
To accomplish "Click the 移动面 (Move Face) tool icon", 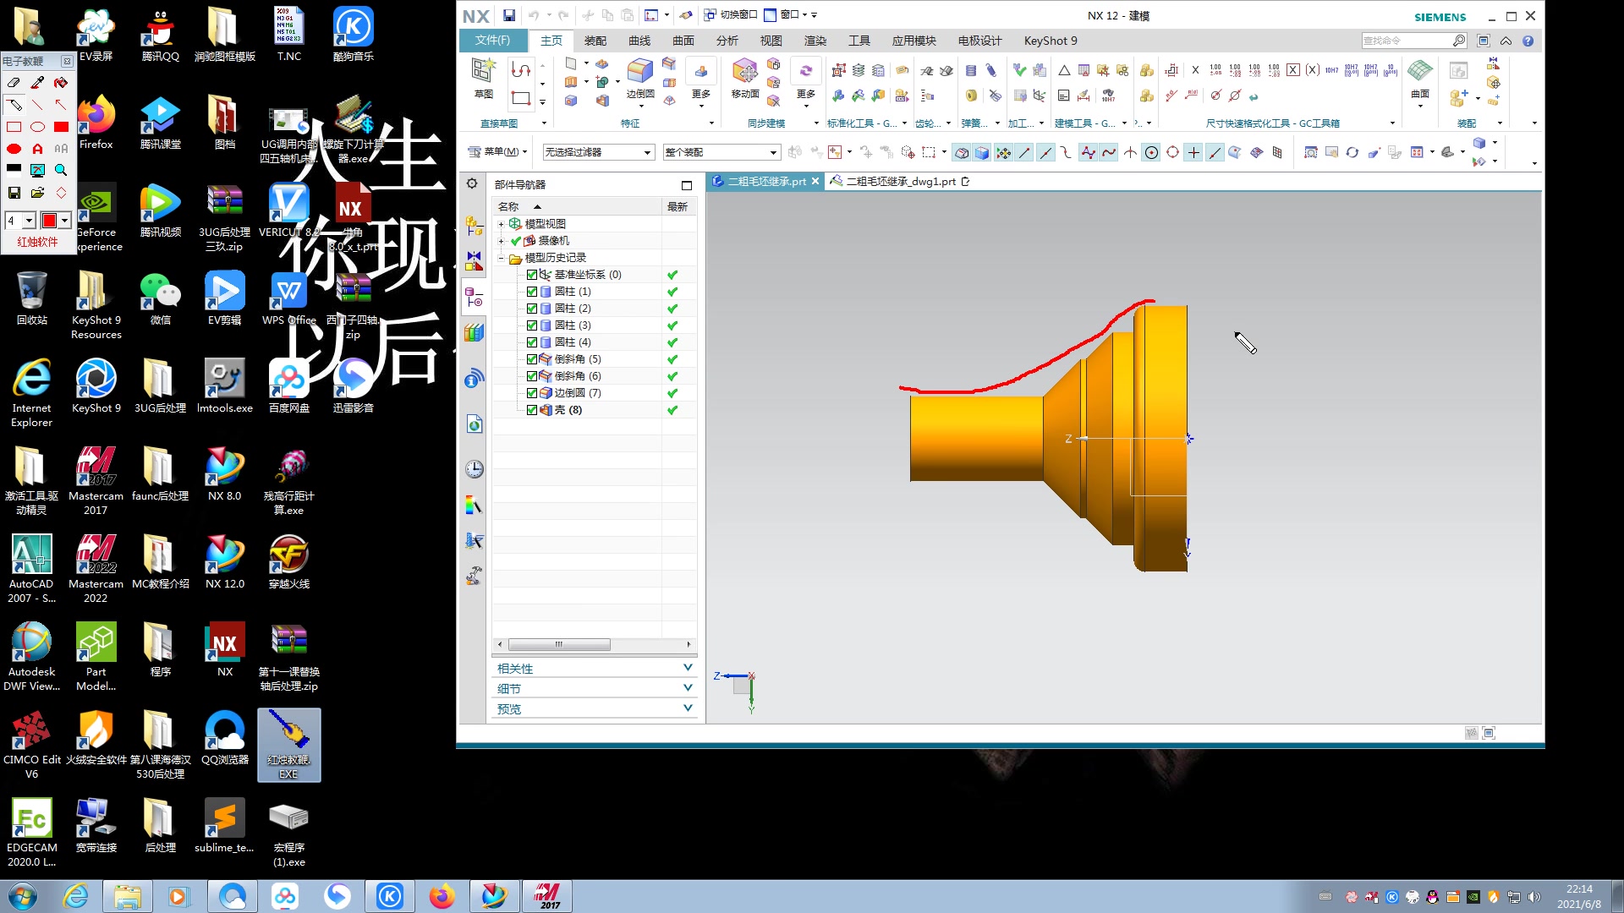I will (x=744, y=73).
